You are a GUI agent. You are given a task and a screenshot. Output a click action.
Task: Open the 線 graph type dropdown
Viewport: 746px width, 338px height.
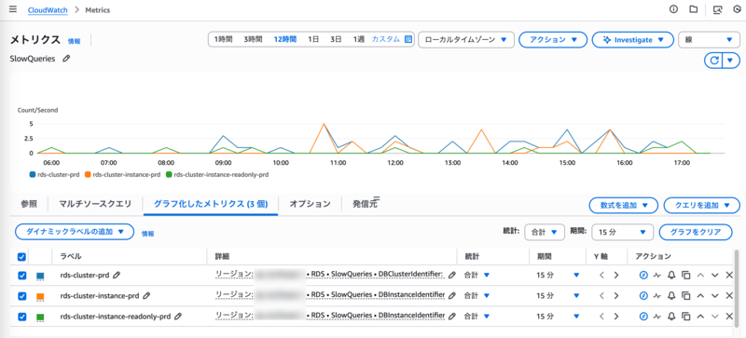tap(709, 40)
